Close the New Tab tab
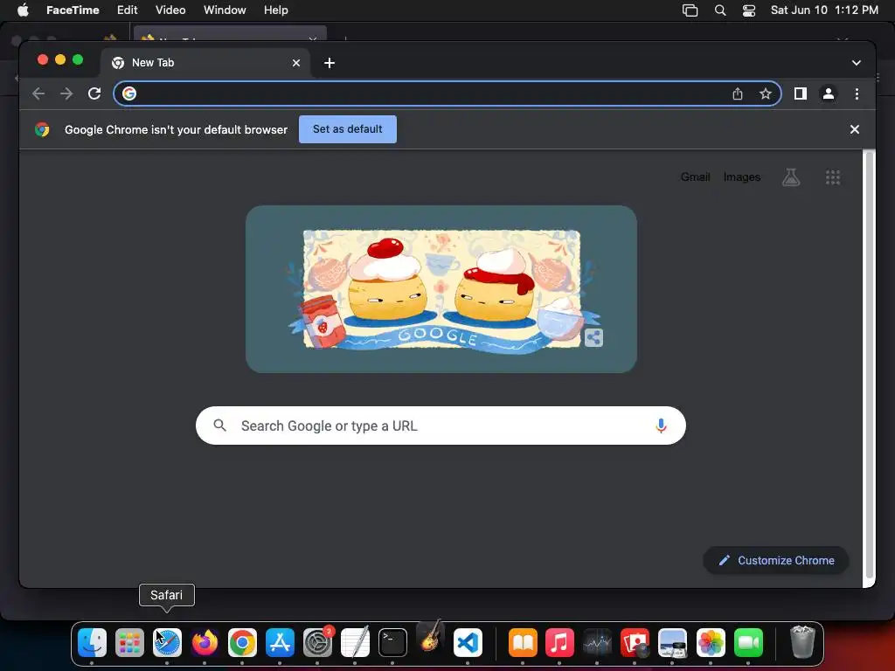This screenshot has height=671, width=895. tap(296, 63)
